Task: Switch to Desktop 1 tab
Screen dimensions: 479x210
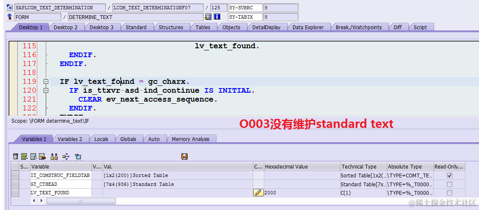Action: coord(30,27)
